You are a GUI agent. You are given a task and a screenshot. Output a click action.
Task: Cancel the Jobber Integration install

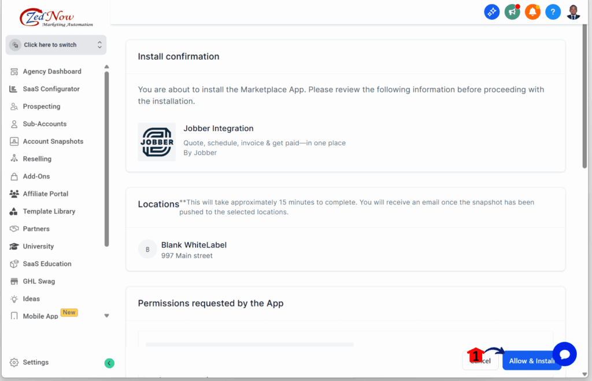[480, 360]
